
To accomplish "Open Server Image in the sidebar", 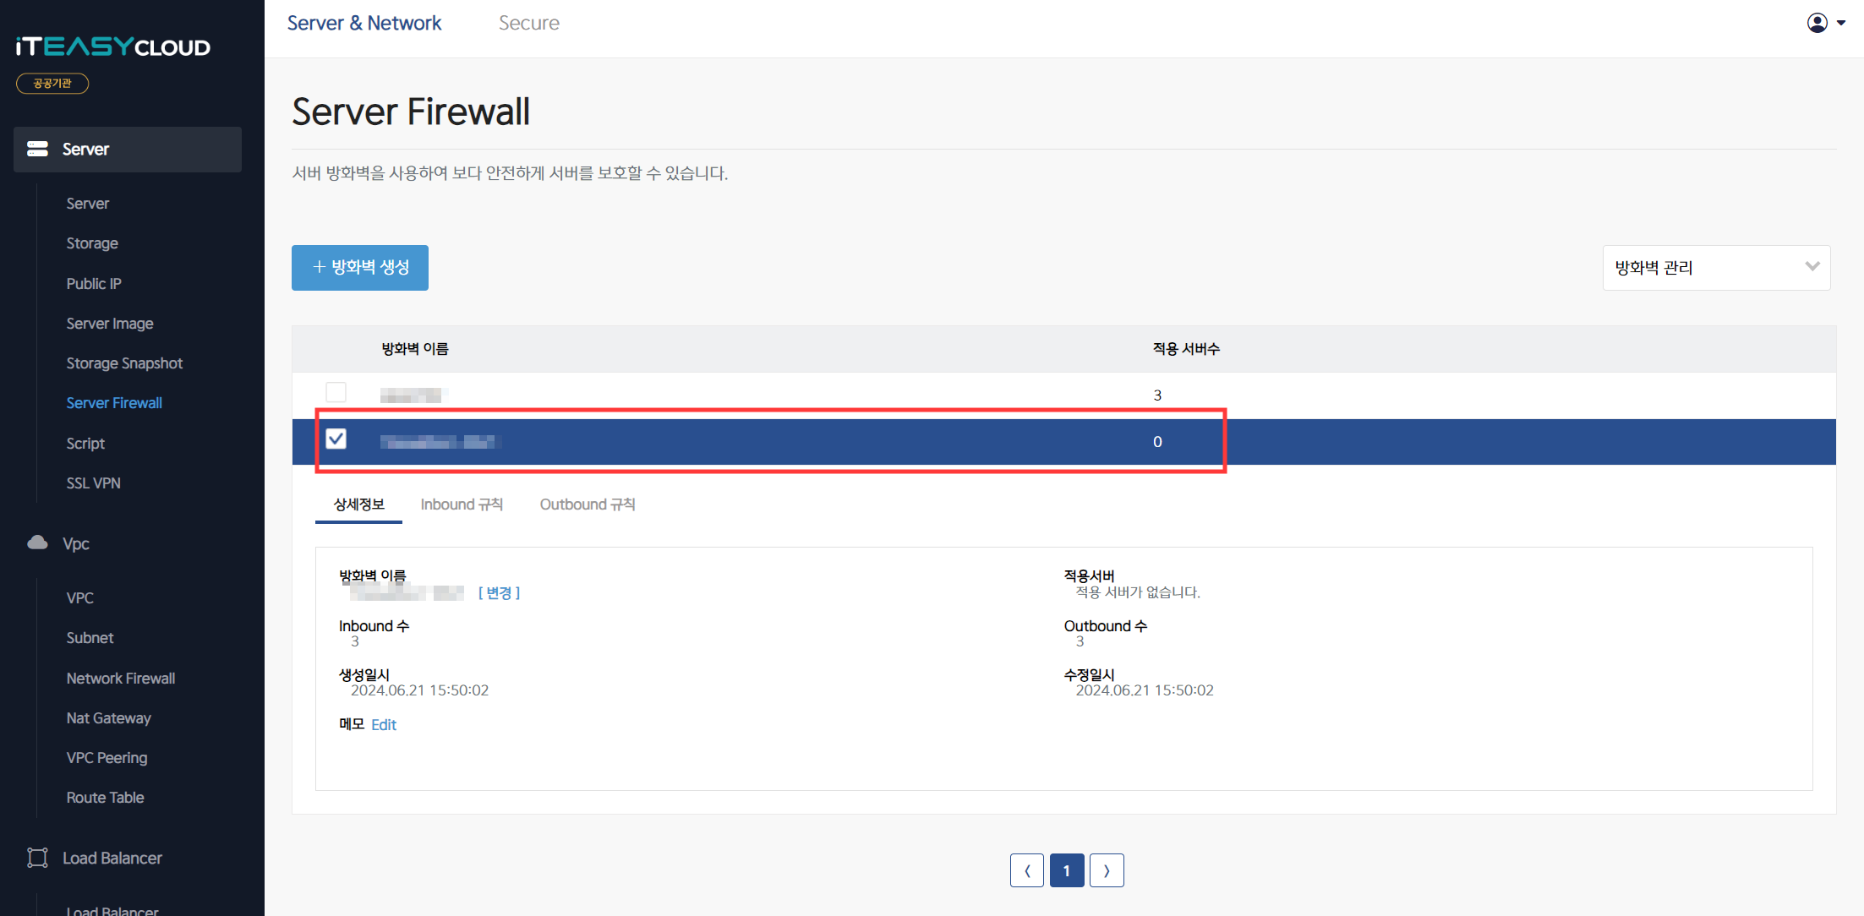I will tap(110, 324).
